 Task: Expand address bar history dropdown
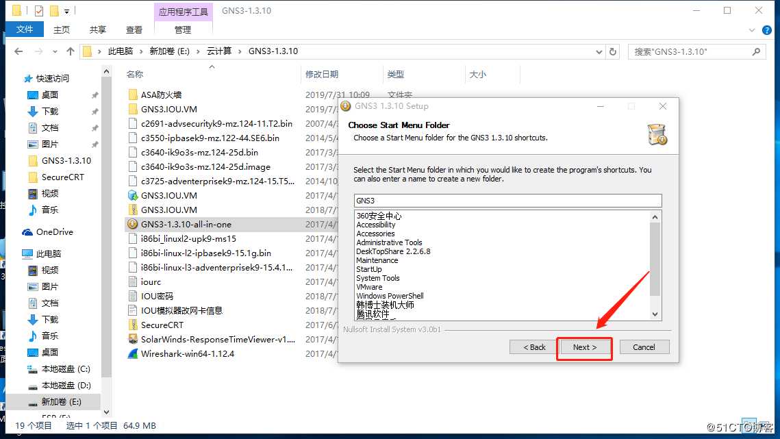[x=599, y=52]
